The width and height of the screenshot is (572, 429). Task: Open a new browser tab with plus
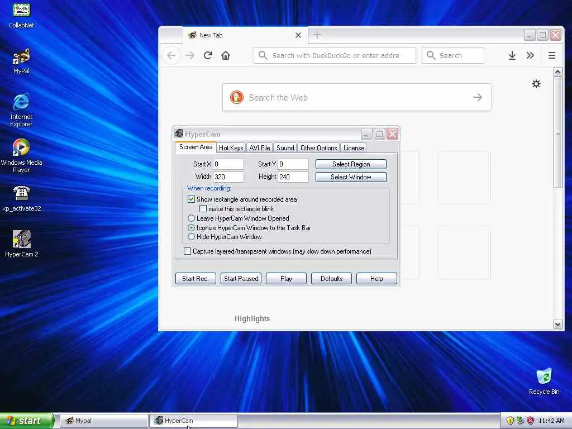(317, 35)
